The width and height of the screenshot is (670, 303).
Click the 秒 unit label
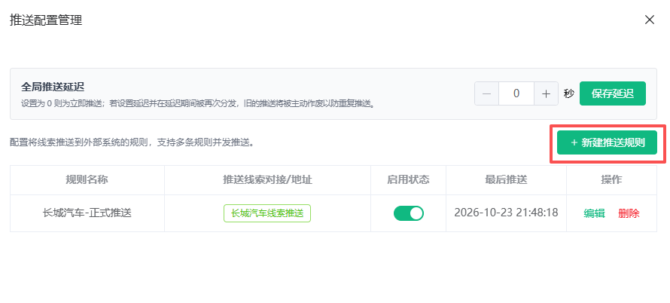(x=568, y=93)
